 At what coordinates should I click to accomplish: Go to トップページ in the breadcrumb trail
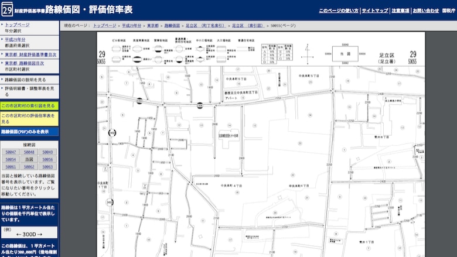(x=105, y=26)
